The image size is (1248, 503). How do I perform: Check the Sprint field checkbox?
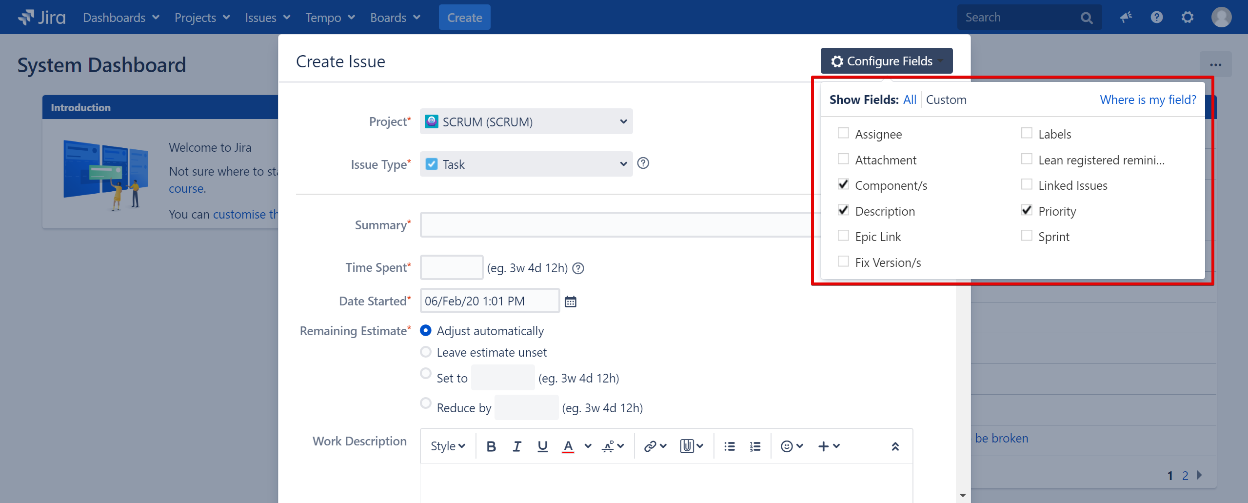[1027, 236]
